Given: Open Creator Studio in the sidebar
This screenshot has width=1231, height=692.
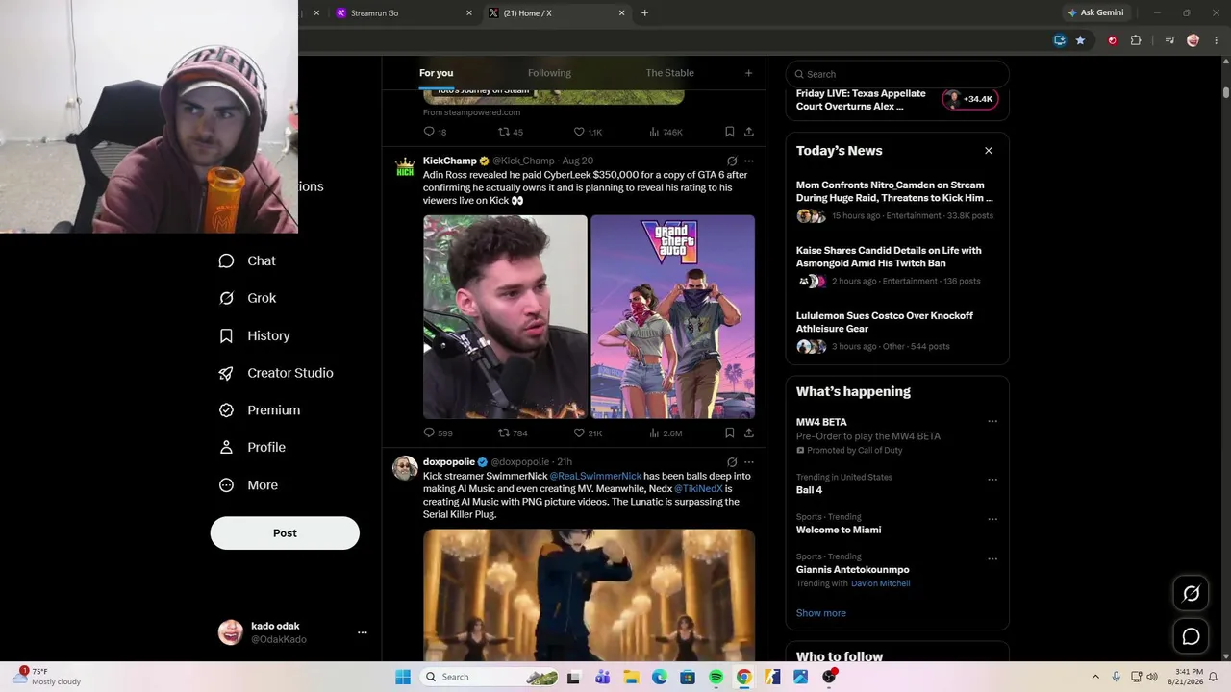Looking at the screenshot, I should [x=276, y=373].
